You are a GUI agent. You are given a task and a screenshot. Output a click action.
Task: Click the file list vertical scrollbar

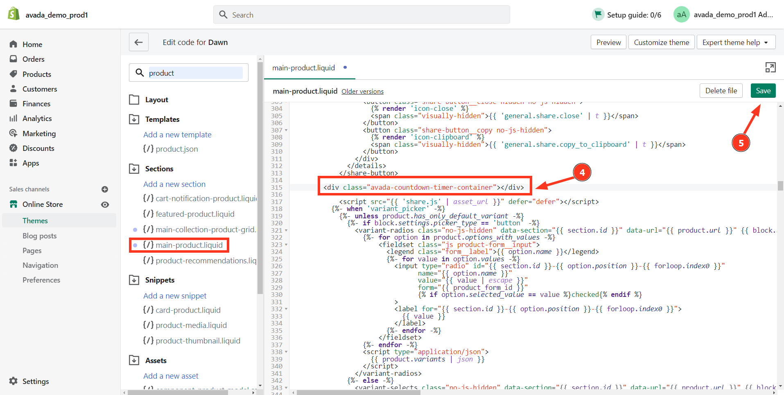click(x=260, y=178)
